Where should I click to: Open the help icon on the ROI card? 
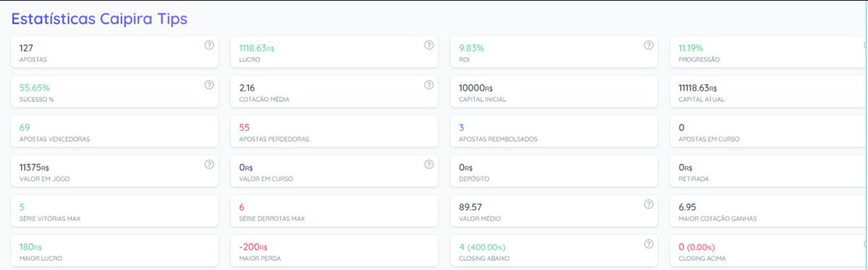tap(648, 45)
